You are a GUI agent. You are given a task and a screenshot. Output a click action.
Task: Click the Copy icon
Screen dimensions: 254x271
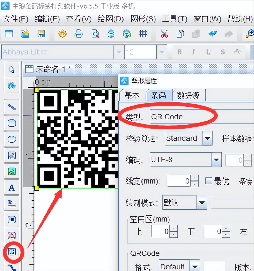pyautogui.click(x=180, y=34)
